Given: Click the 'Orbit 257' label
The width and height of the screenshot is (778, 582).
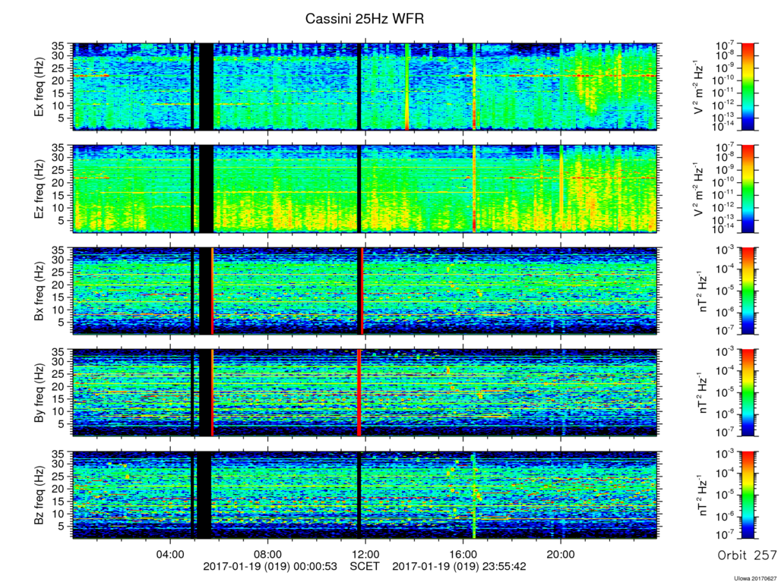Looking at the screenshot, I should click(x=746, y=555).
